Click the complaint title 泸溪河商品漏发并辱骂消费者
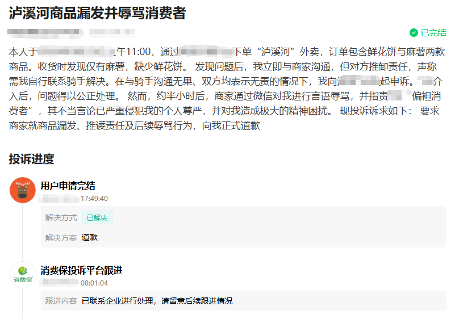Screen dimensions: 455x319 pyautogui.click(x=97, y=13)
